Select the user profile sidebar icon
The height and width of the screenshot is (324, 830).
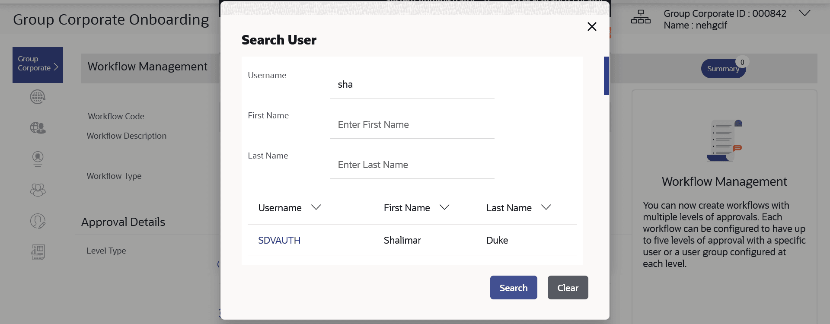(38, 159)
